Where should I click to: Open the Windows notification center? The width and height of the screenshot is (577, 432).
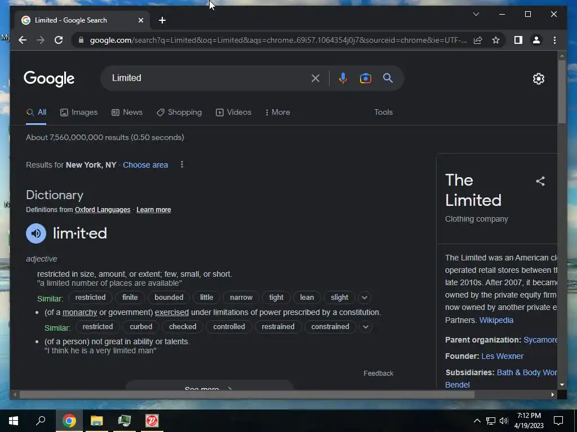[558, 421]
